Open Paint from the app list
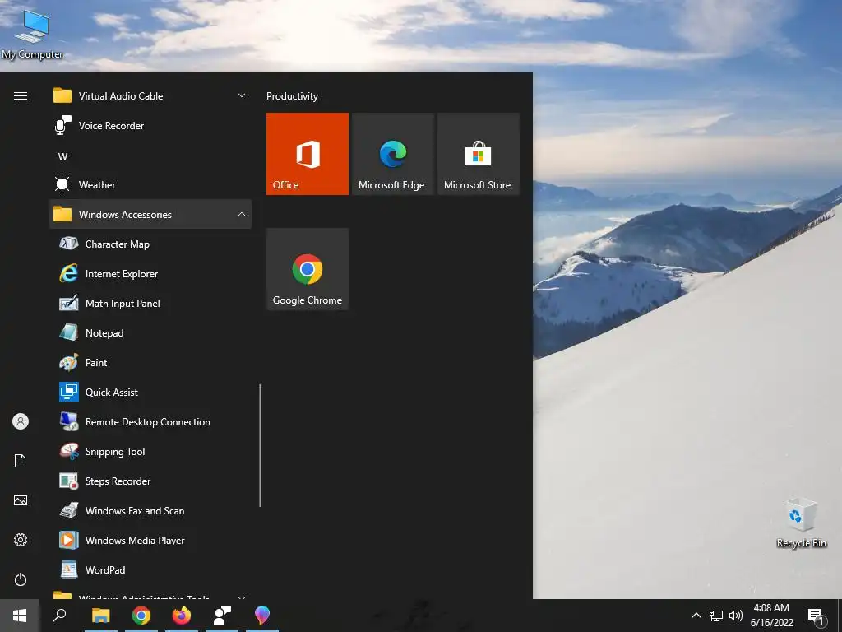This screenshot has height=632, width=842. [150, 362]
